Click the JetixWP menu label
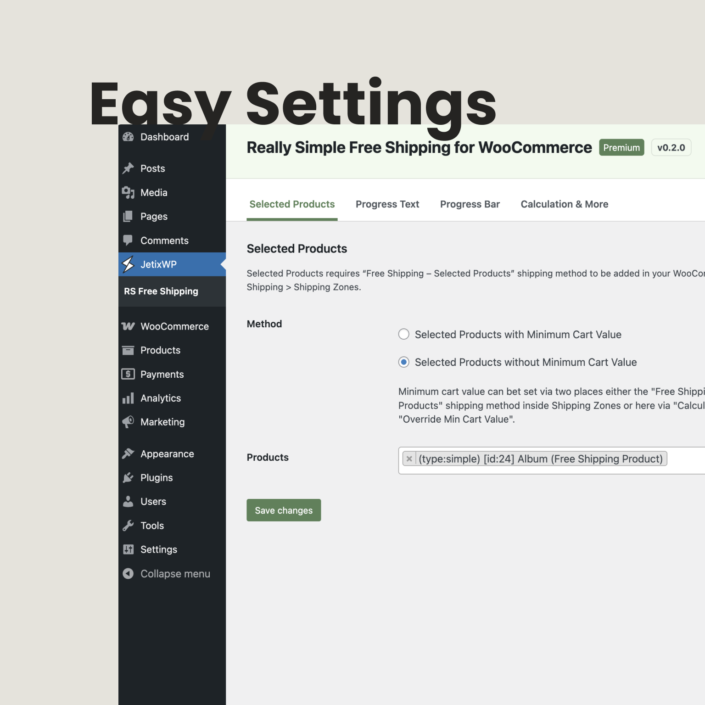Screen dimensions: 705x705 [158, 264]
